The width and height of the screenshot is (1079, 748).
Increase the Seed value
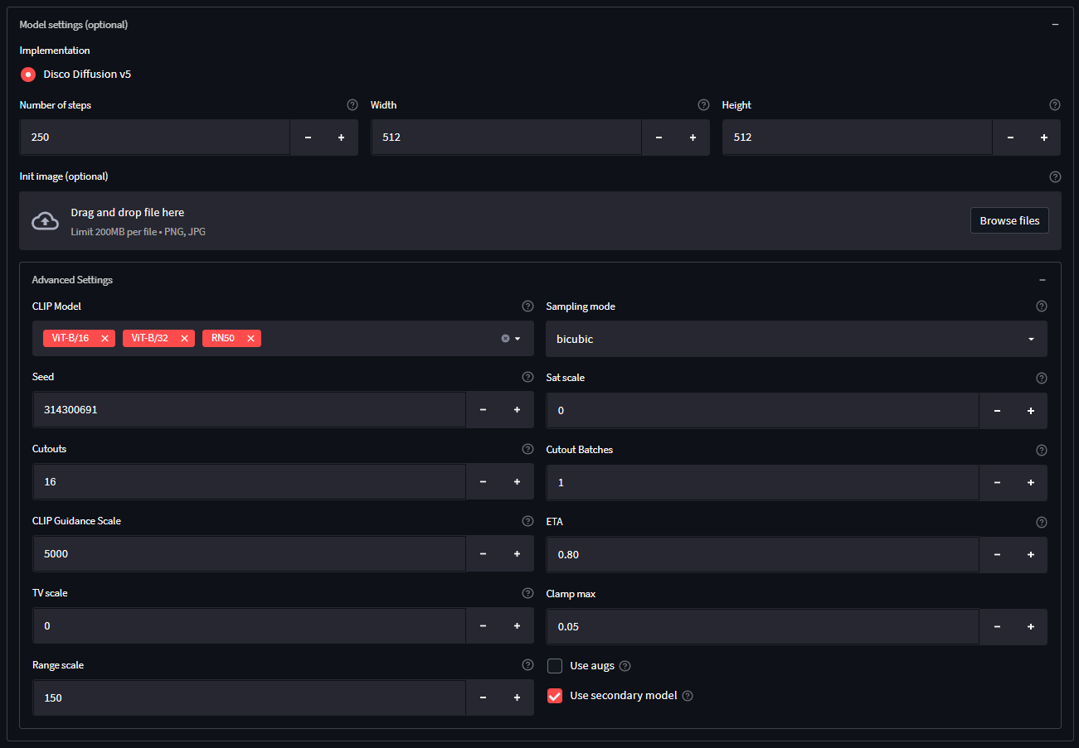point(517,410)
